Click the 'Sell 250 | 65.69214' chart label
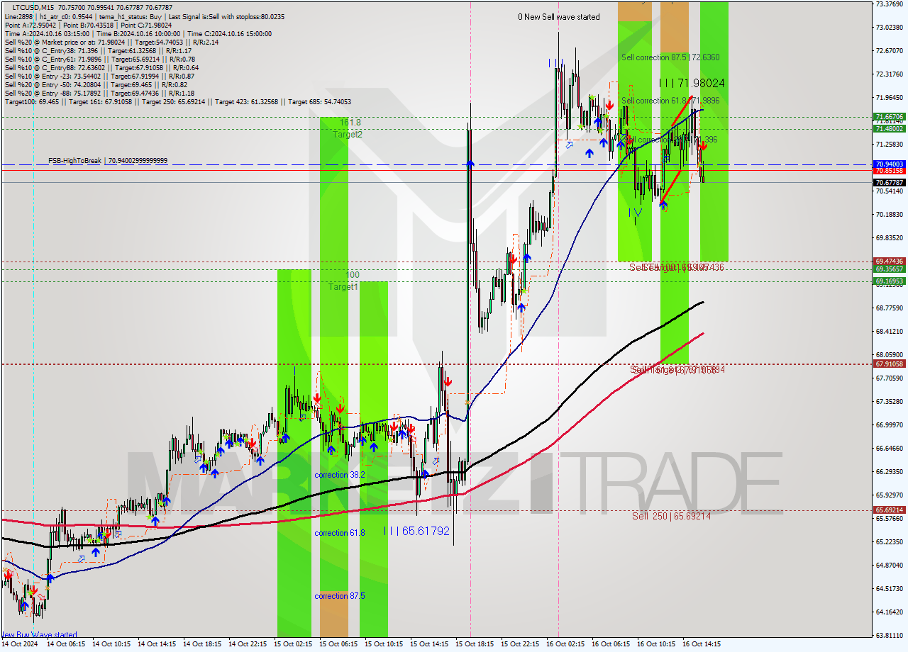This screenshot has height=652, width=908. pos(671,516)
